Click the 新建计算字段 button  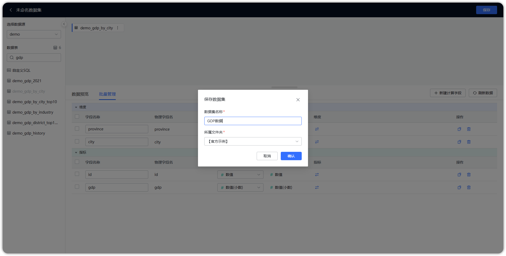(448, 93)
